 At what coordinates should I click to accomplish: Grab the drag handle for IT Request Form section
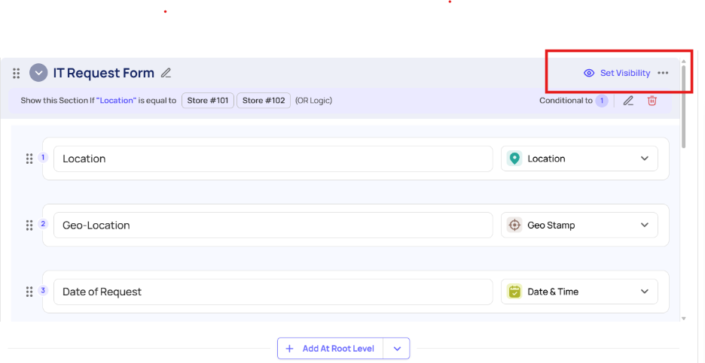coord(17,73)
